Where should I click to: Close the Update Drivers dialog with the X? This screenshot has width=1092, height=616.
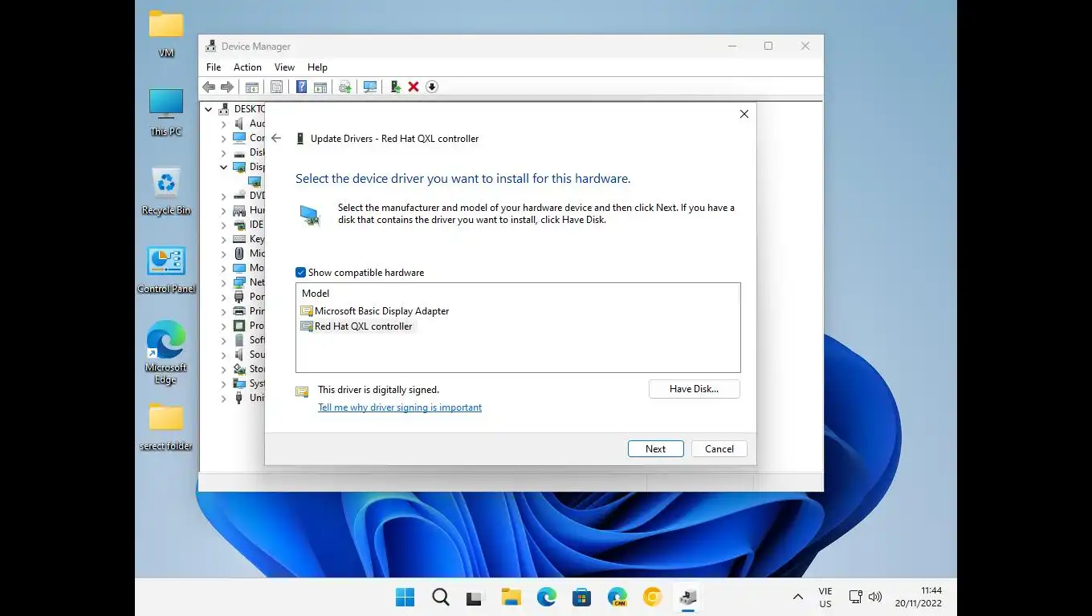[x=744, y=114]
